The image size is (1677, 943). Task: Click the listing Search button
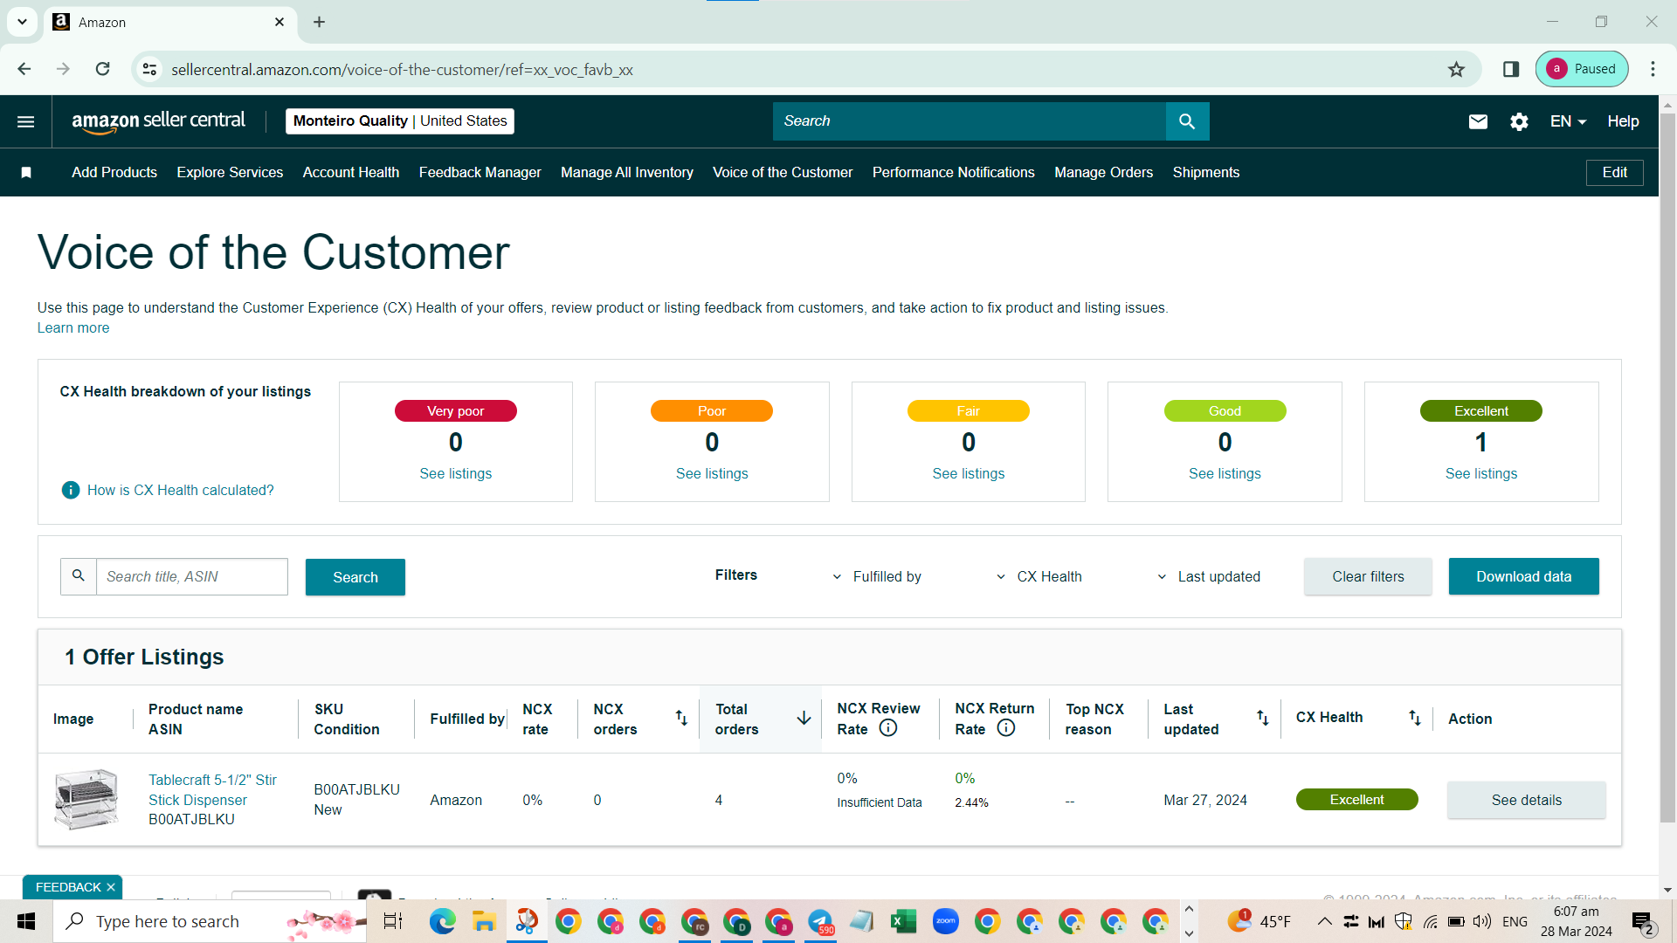coord(355,577)
